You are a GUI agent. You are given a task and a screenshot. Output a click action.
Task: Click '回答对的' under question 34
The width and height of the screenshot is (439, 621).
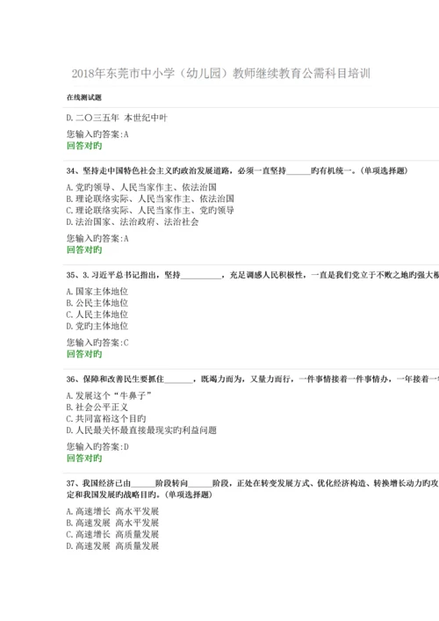click(x=84, y=250)
